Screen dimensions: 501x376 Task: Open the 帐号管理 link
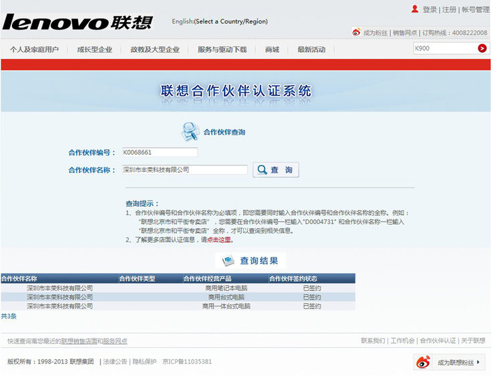[476, 9]
